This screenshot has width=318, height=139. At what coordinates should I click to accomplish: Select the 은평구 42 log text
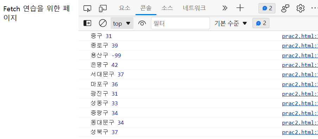[104, 65]
